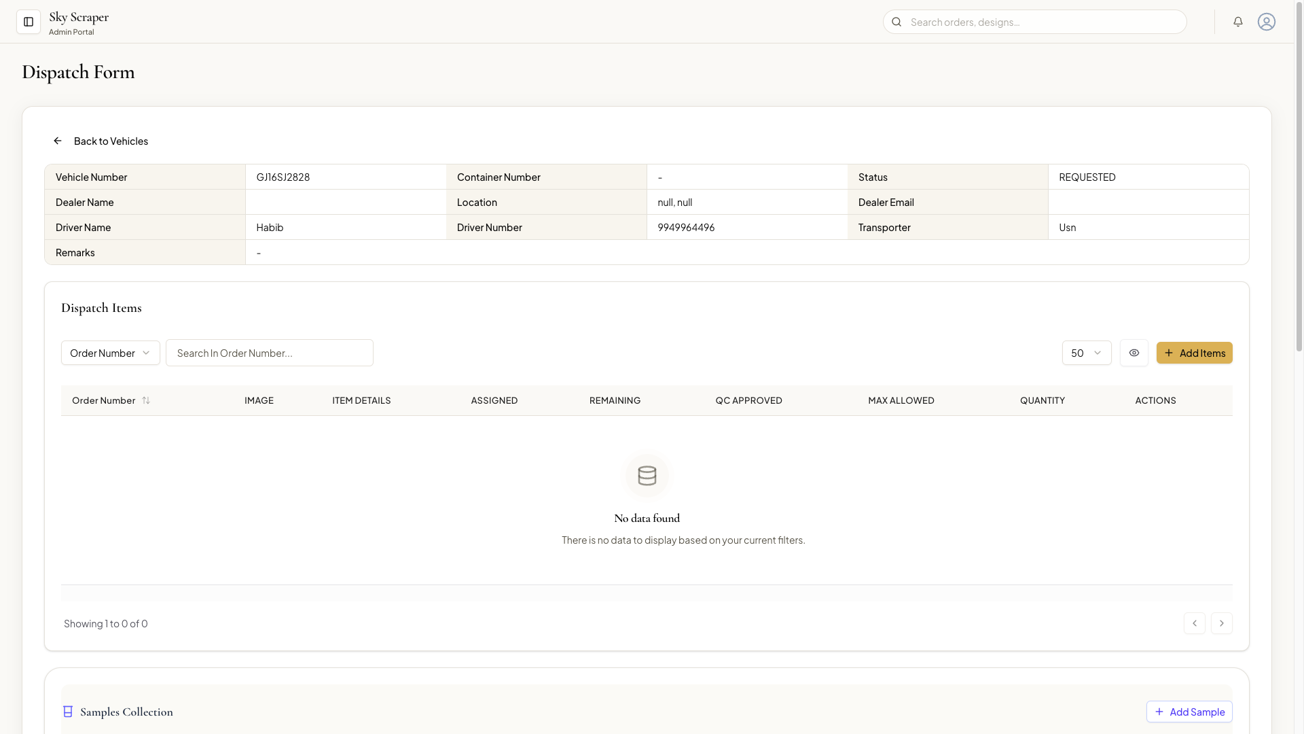The height and width of the screenshot is (734, 1304).
Task: Open the Order Number filter dropdown
Action: (111, 353)
